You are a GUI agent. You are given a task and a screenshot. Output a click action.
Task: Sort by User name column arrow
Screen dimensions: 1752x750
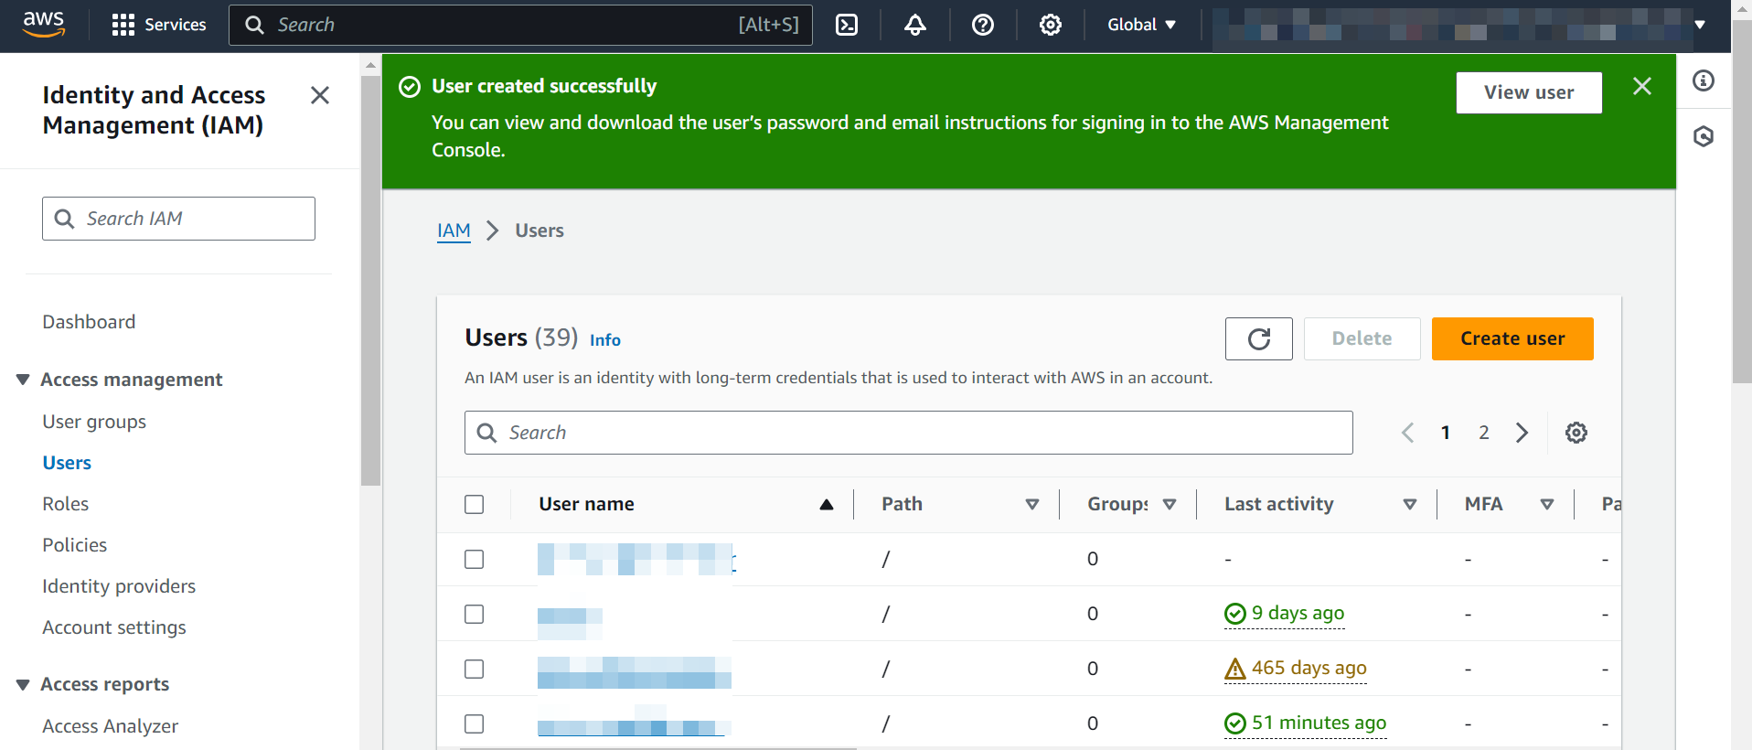point(827,504)
